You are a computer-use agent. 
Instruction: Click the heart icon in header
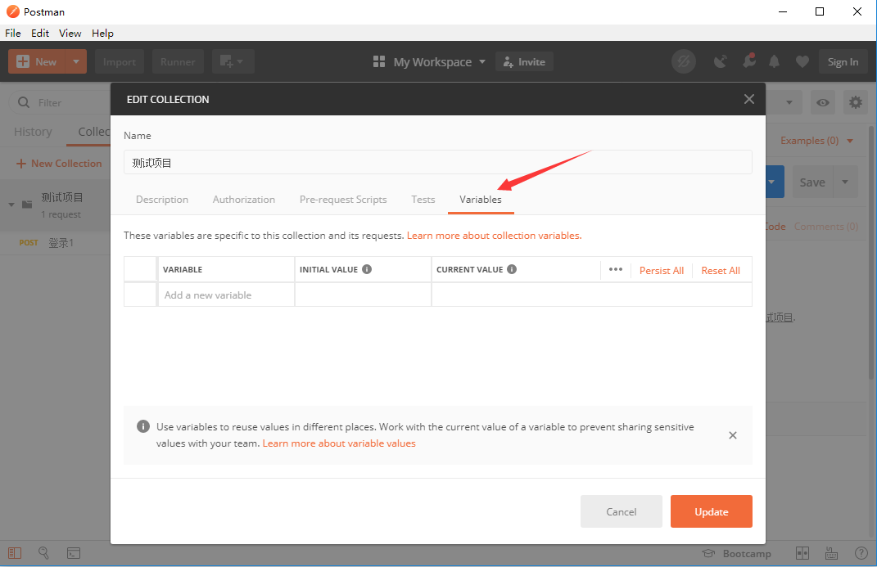pos(802,61)
